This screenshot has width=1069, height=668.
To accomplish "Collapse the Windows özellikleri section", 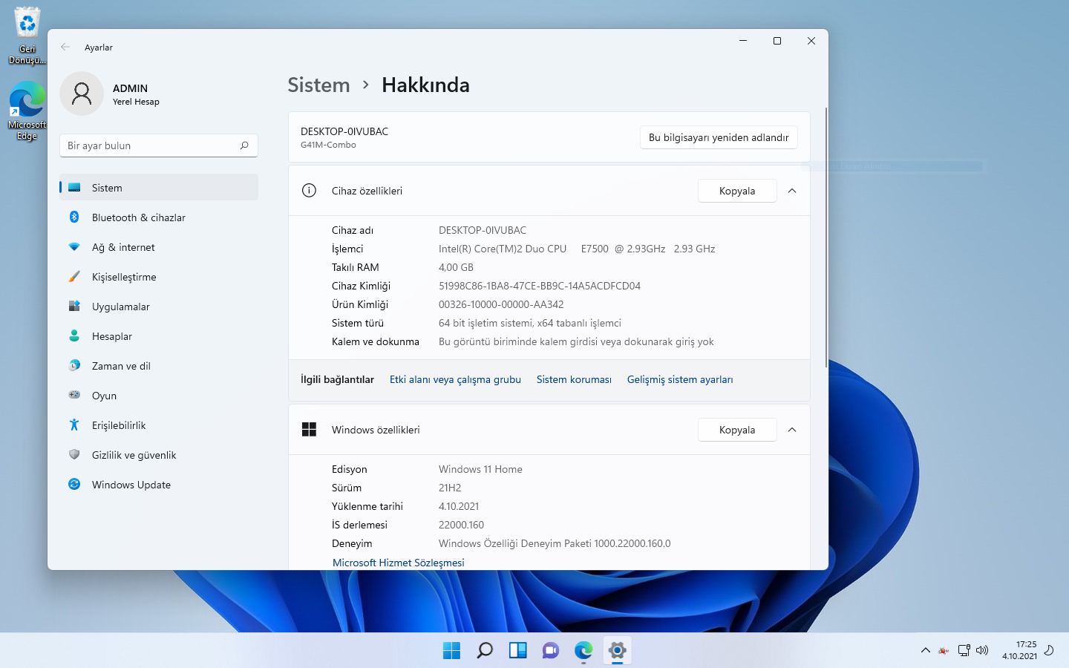I will pyautogui.click(x=792, y=430).
